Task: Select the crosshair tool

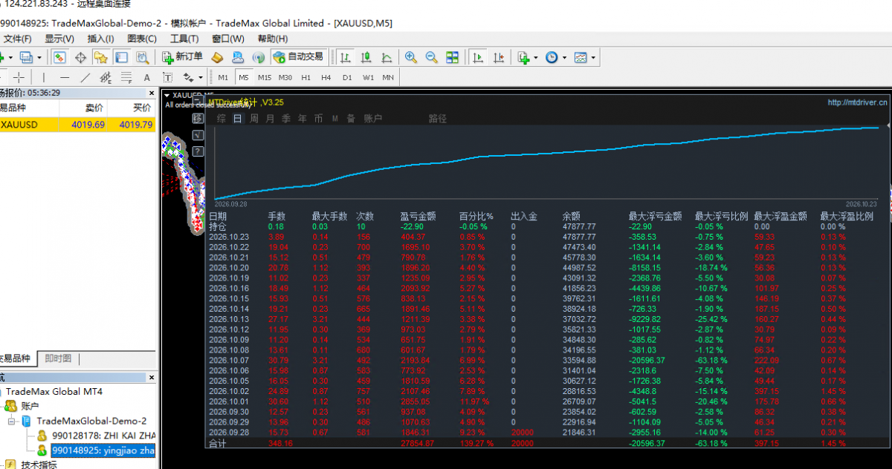Action: (19, 77)
